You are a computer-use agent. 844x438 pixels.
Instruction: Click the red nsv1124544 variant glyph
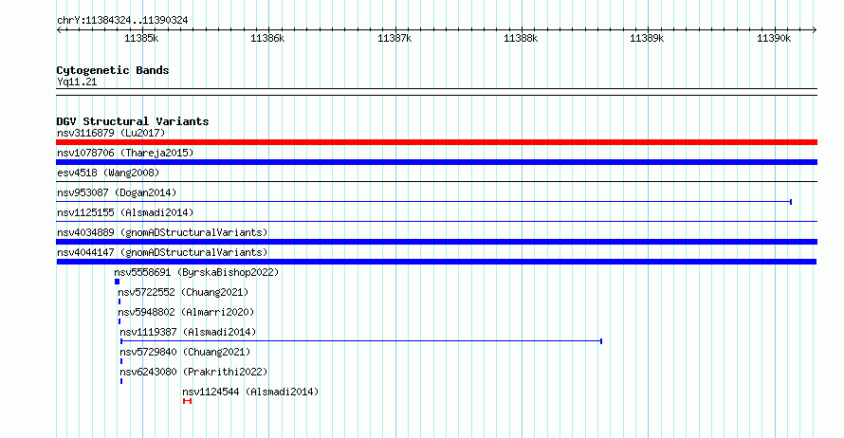[x=188, y=401]
